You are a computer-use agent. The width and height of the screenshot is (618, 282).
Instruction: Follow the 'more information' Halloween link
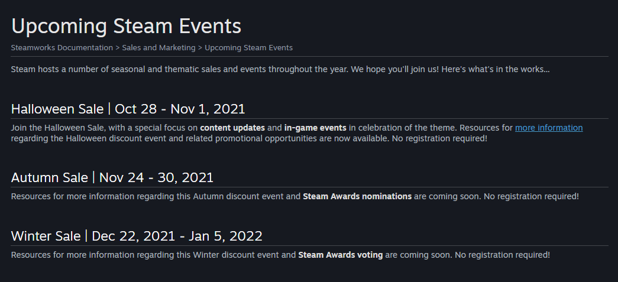pos(549,128)
